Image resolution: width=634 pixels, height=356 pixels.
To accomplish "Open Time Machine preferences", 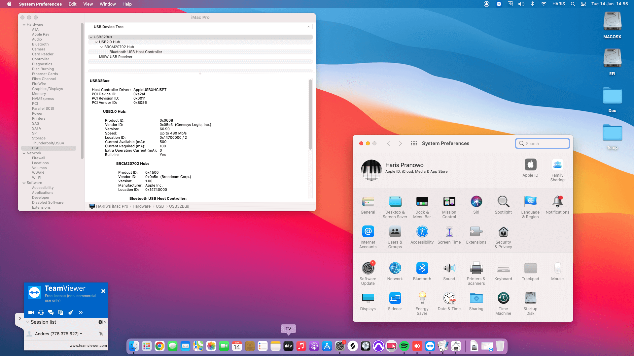I will [x=503, y=298].
